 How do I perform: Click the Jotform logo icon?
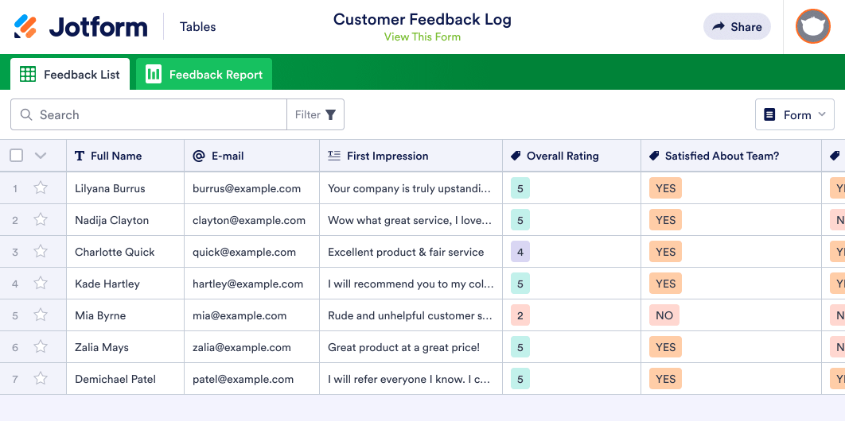(25, 26)
